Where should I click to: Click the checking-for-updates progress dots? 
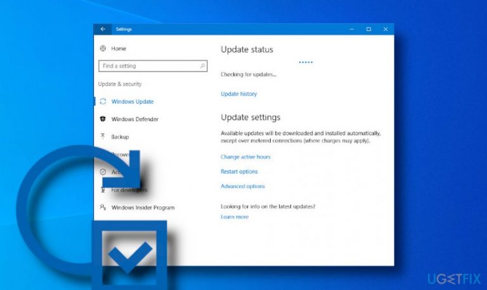(x=306, y=62)
